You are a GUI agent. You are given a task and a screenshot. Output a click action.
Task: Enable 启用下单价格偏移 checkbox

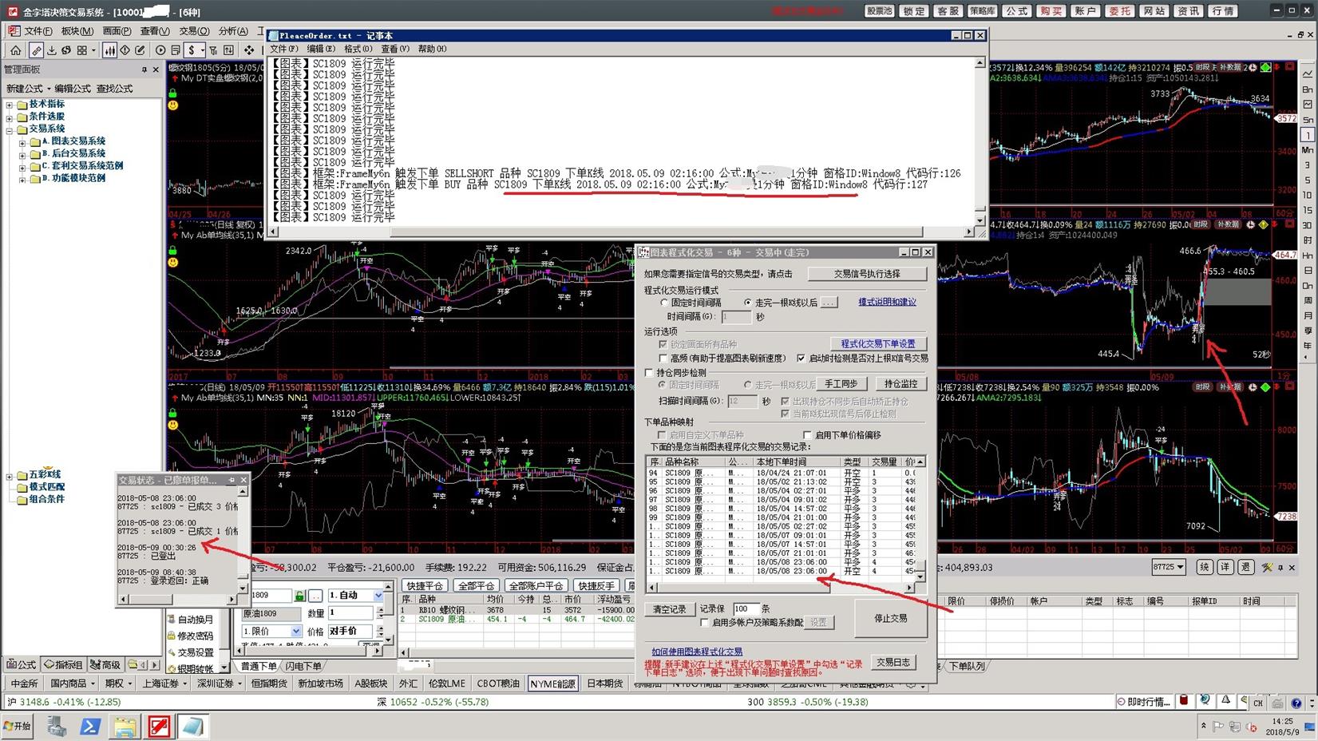[x=807, y=435]
